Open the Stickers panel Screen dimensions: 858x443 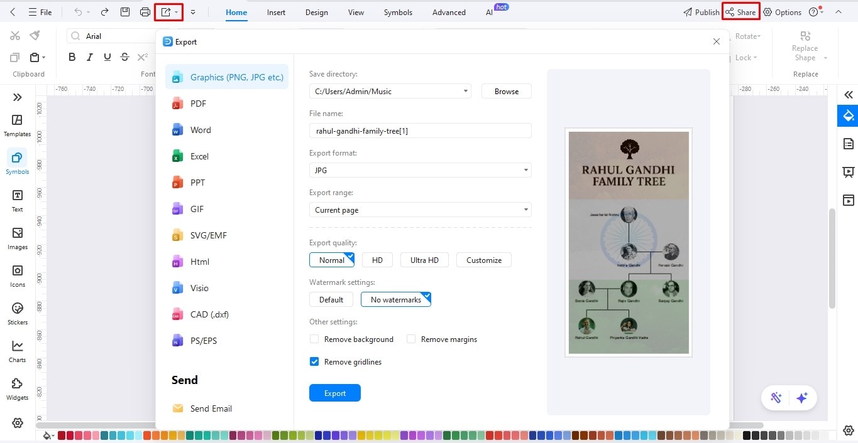(17, 314)
